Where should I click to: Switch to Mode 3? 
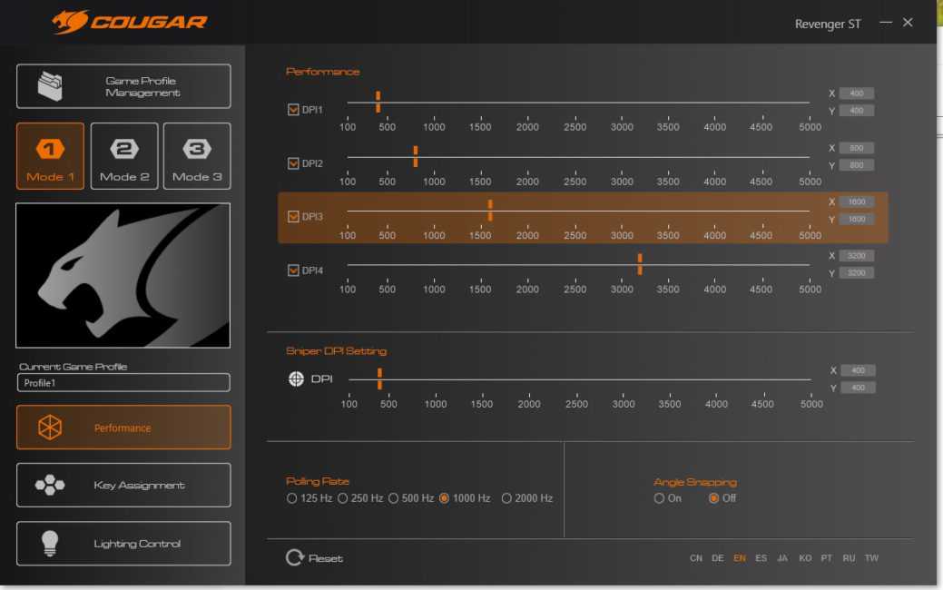(x=197, y=156)
